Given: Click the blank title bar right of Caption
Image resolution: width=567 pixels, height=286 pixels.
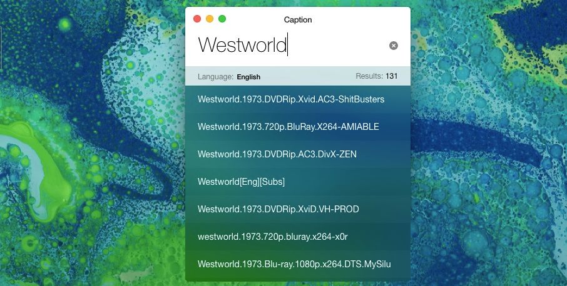Looking at the screenshot, I should click(363, 20).
